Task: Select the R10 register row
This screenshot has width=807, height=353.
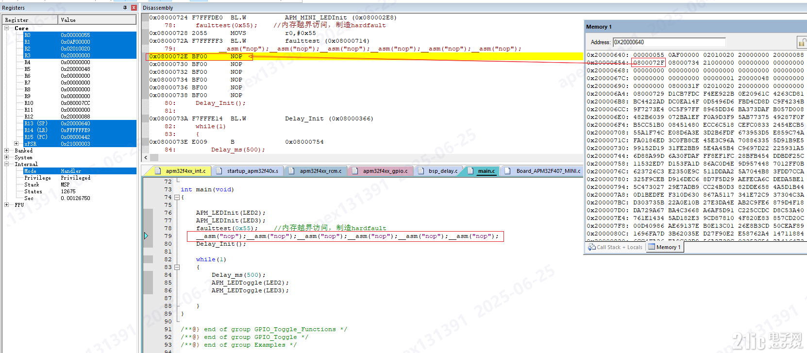Action: 80,103
